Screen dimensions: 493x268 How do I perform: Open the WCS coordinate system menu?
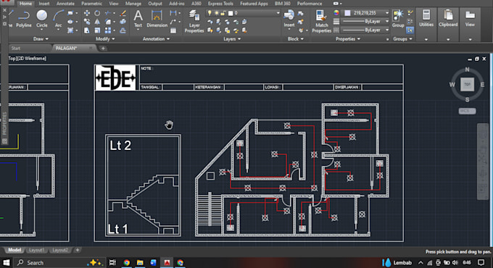point(467,111)
